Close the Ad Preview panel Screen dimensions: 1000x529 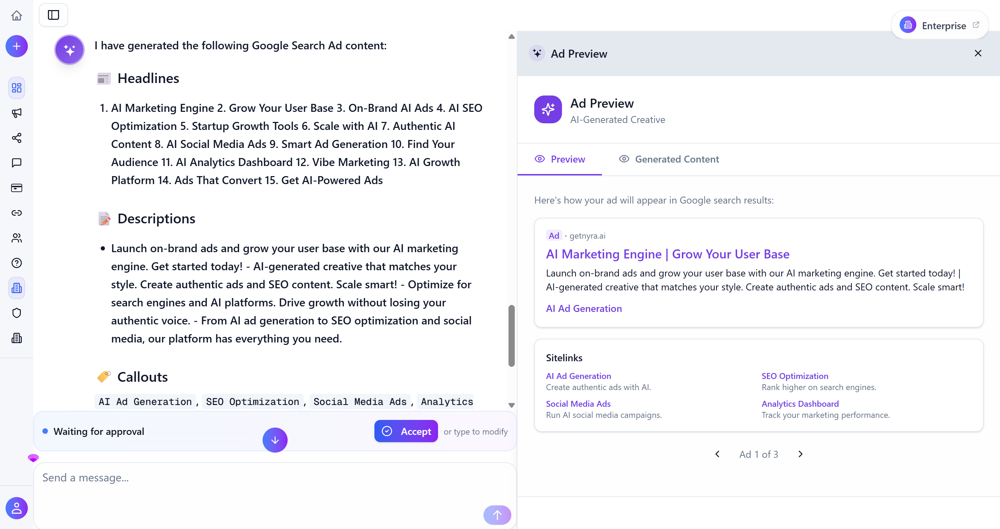pyautogui.click(x=977, y=53)
